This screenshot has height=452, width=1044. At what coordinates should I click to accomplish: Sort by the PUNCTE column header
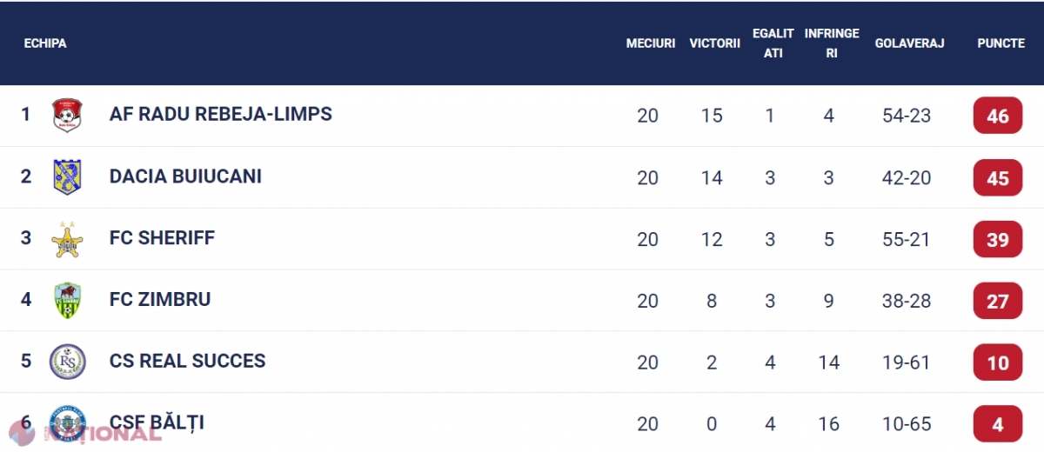tap(1000, 43)
